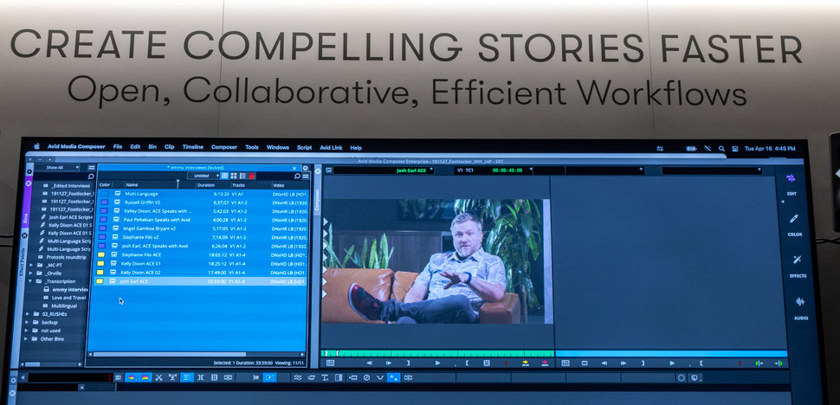
Task: Open the Show All dropdown
Action: click(61, 168)
